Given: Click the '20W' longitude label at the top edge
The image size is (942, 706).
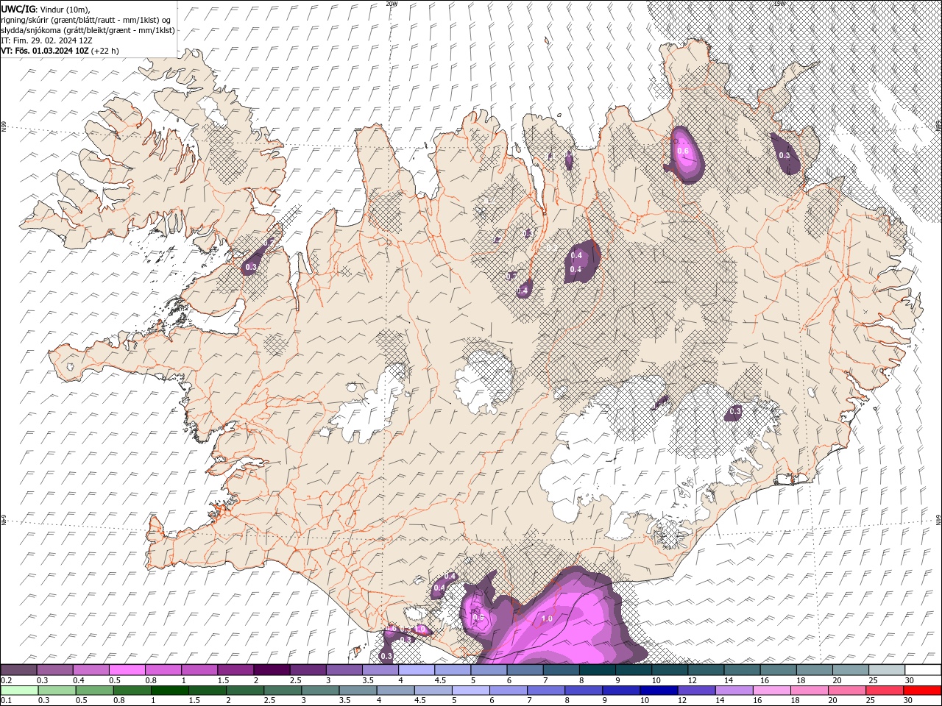Looking at the screenshot, I should 392,4.
